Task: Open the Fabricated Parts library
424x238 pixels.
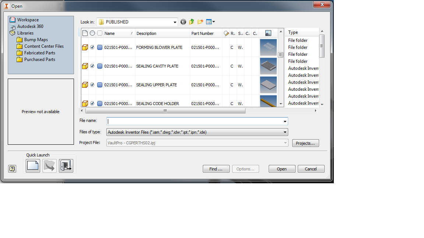Action: [x=39, y=53]
